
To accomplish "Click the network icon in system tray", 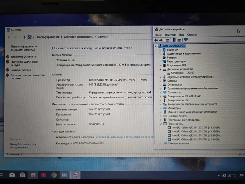I will coord(229,175).
